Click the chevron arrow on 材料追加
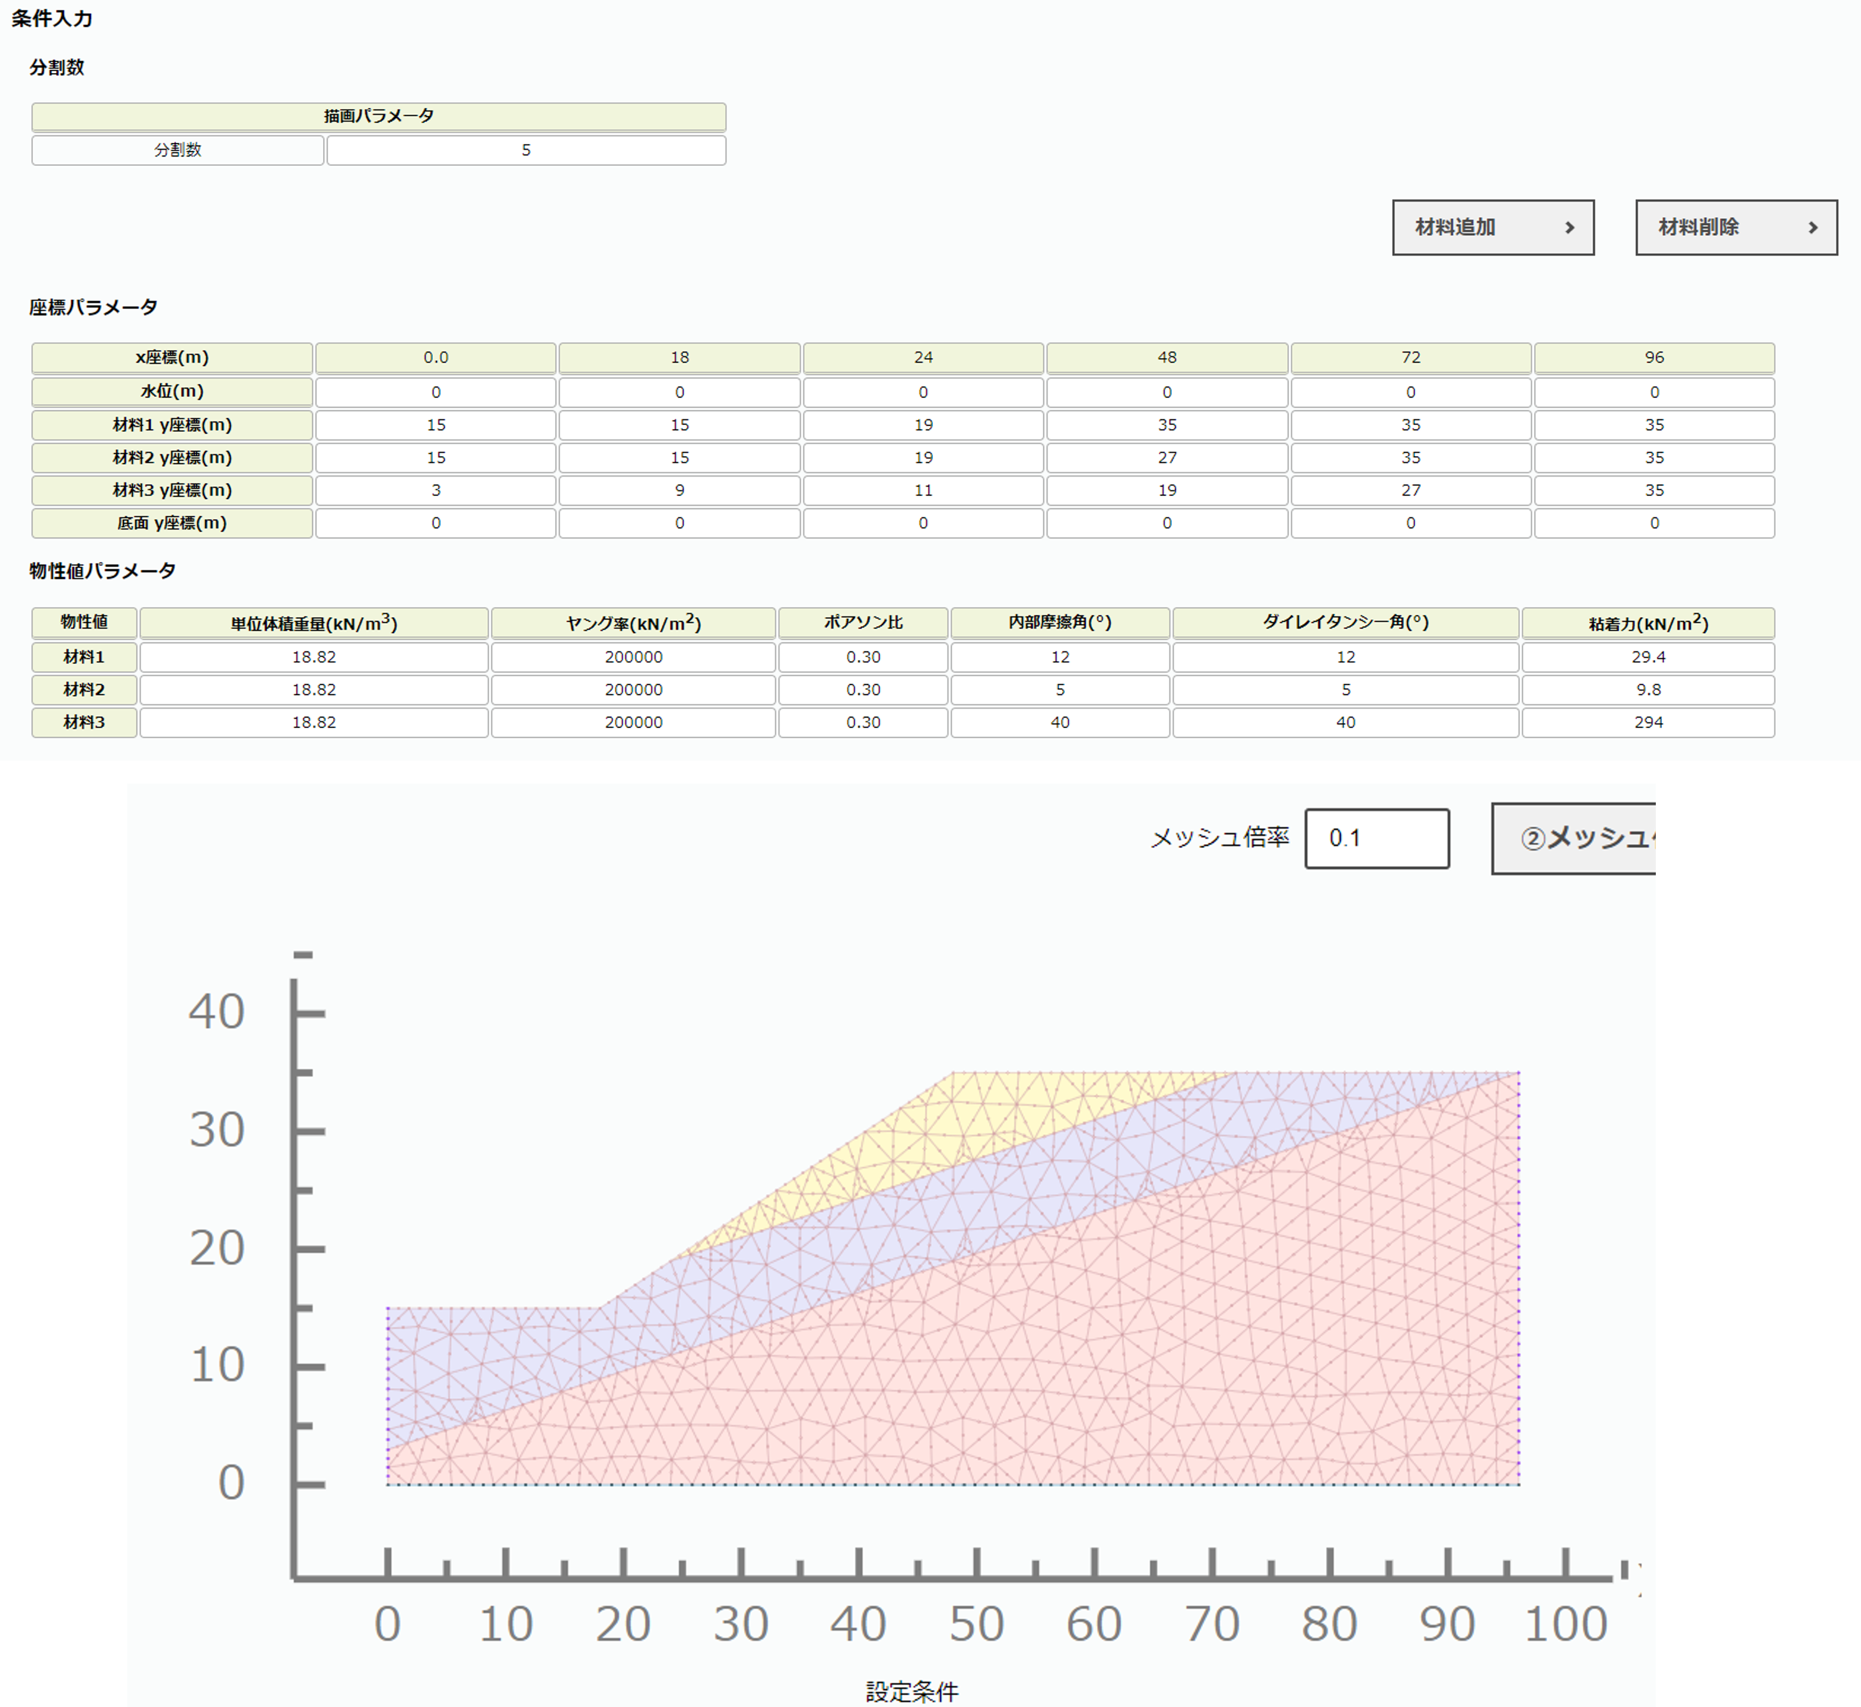1861x1707 pixels. click(1569, 227)
